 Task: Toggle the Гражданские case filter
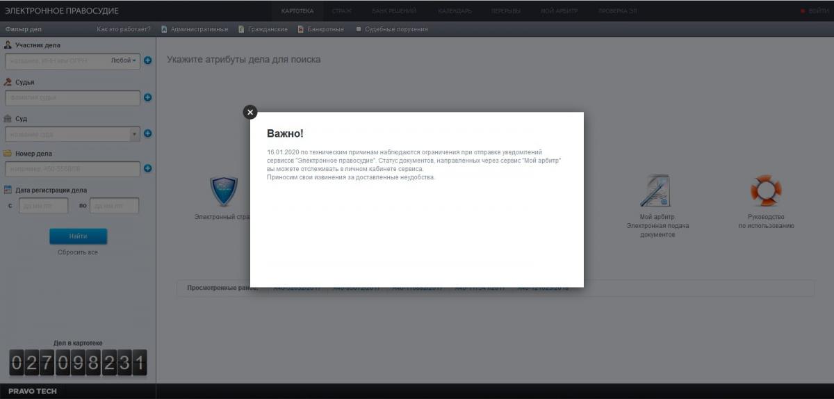coord(263,29)
